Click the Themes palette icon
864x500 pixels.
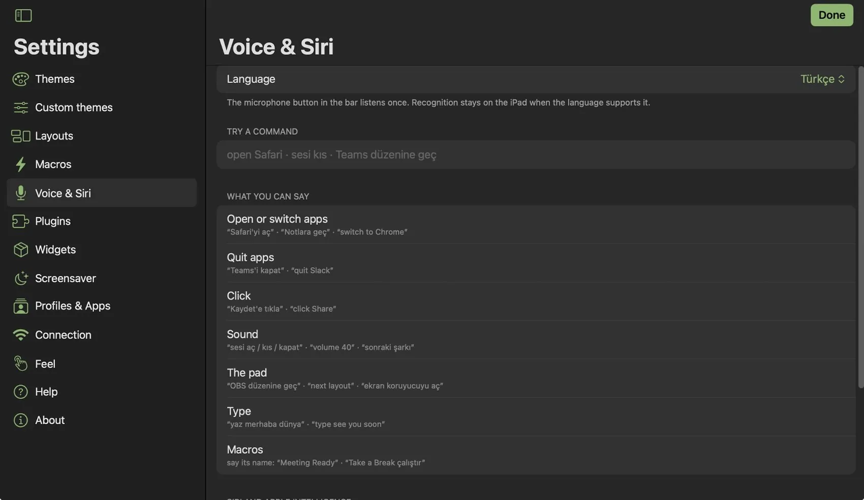20,79
